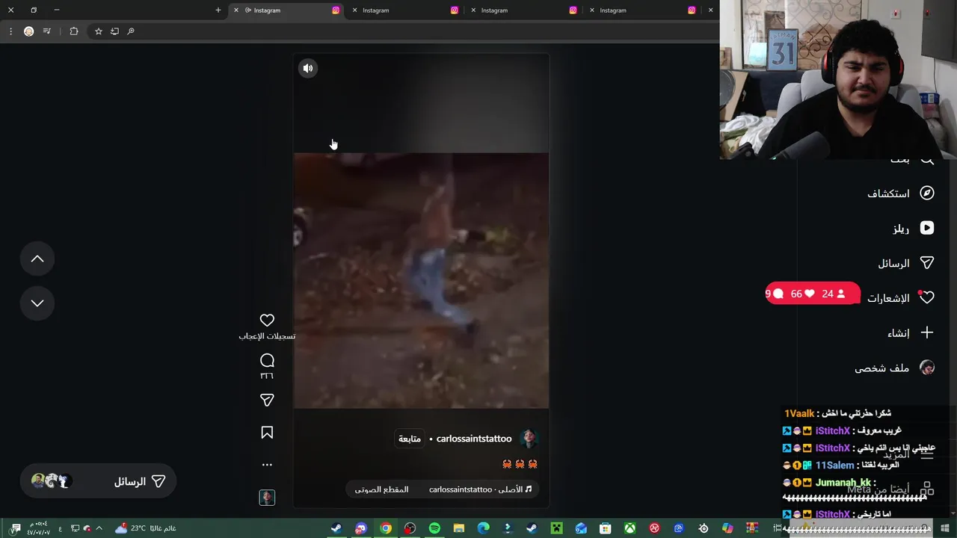The height and width of the screenshot is (538, 957).
Task: Click the Create plus icon in sidebar
Action: pyautogui.click(x=927, y=333)
